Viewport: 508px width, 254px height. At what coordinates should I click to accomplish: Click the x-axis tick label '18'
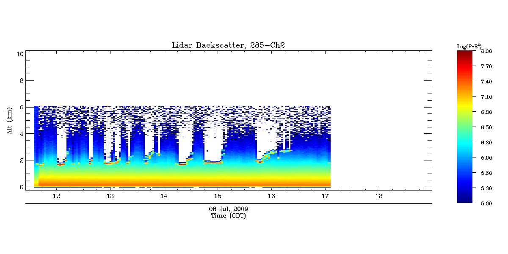[x=379, y=196]
